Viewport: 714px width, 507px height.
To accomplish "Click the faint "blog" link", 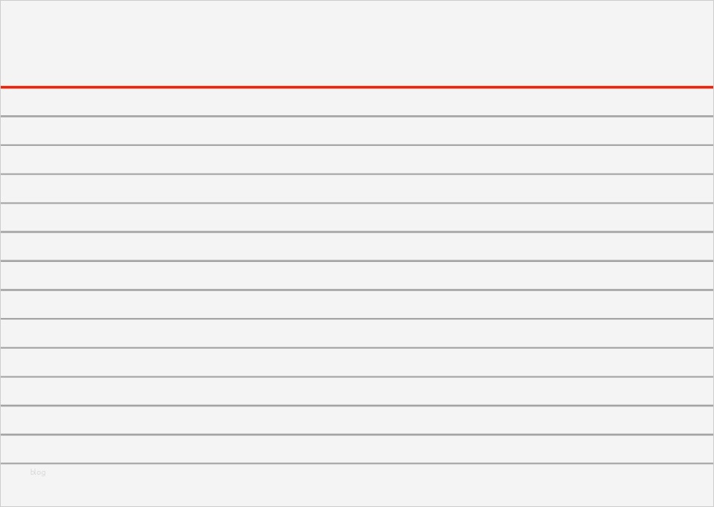I will point(38,472).
